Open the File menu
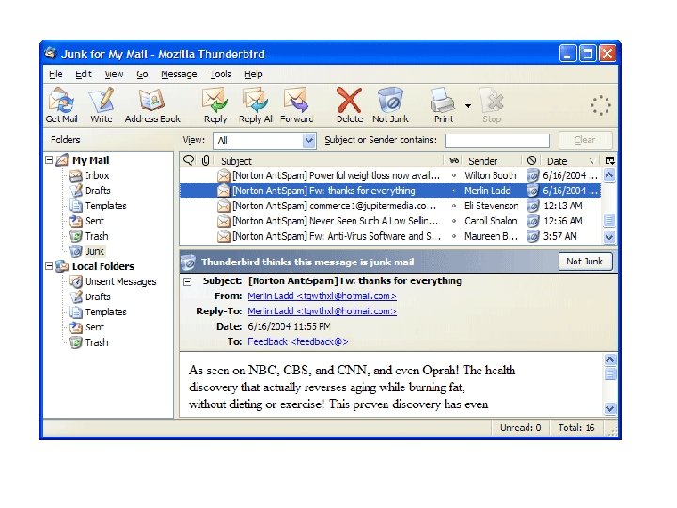 55,74
